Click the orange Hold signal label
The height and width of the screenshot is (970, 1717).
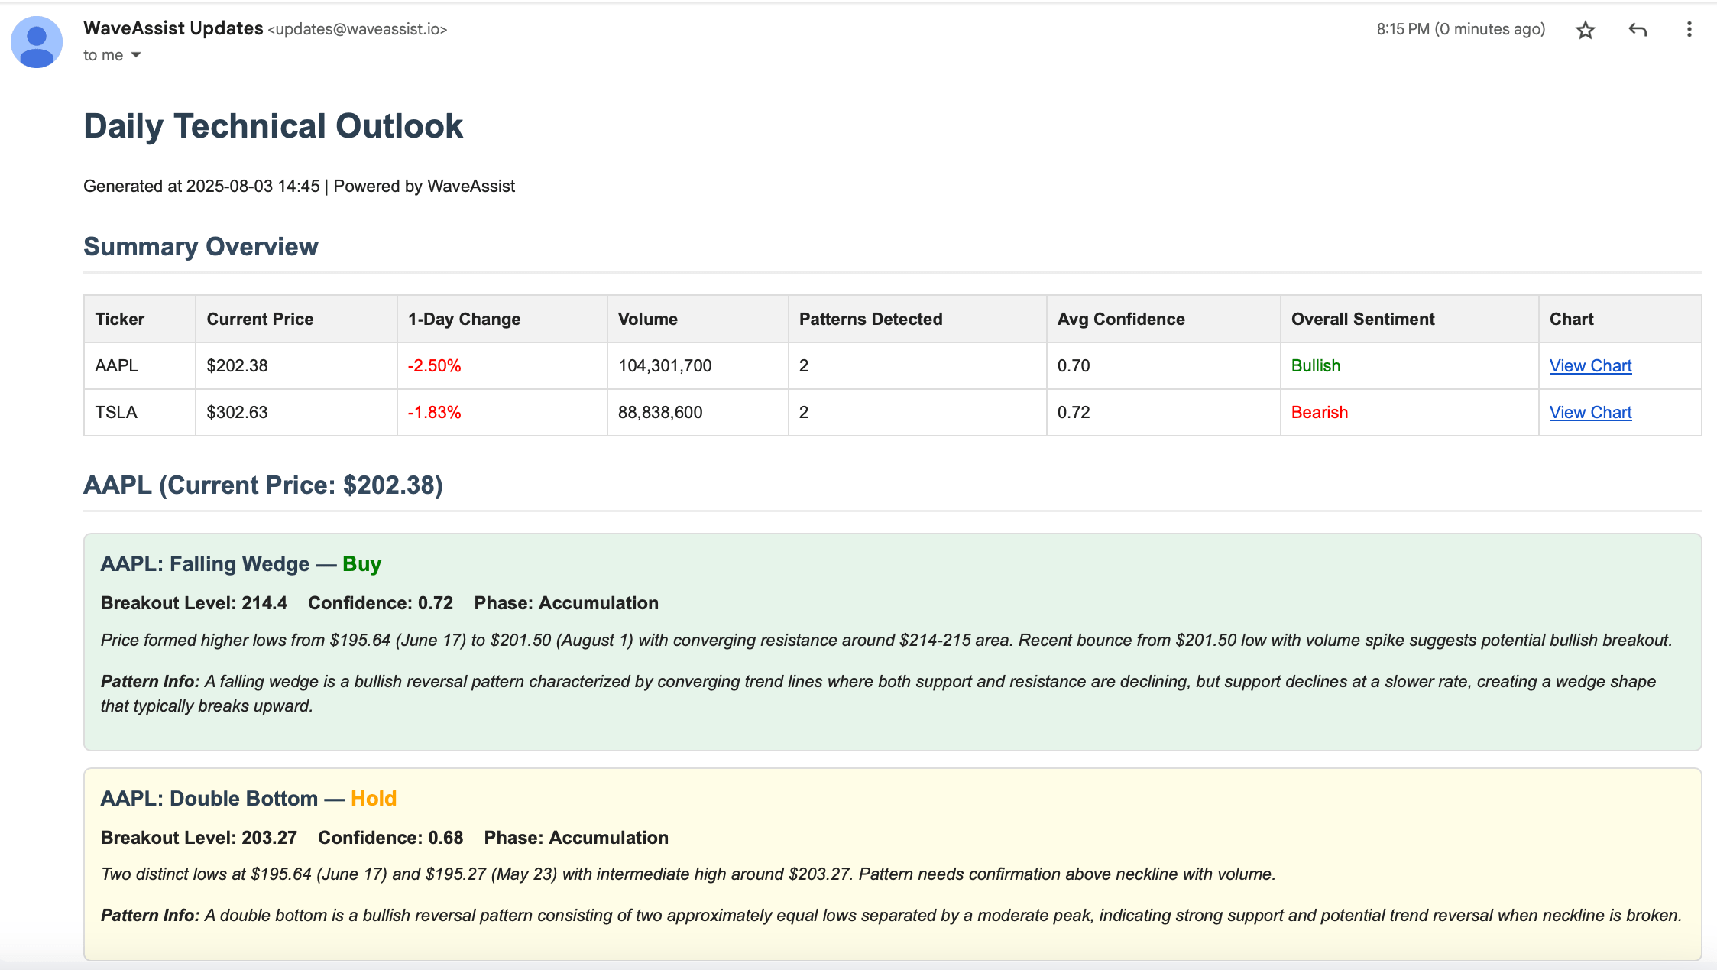pos(374,798)
